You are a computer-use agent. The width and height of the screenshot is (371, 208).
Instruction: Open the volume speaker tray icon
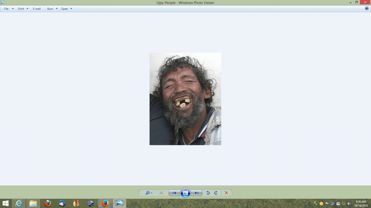coord(349,204)
